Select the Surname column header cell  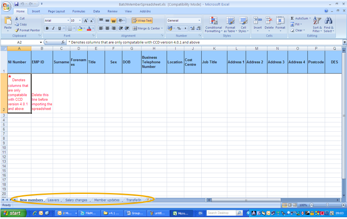(61, 62)
